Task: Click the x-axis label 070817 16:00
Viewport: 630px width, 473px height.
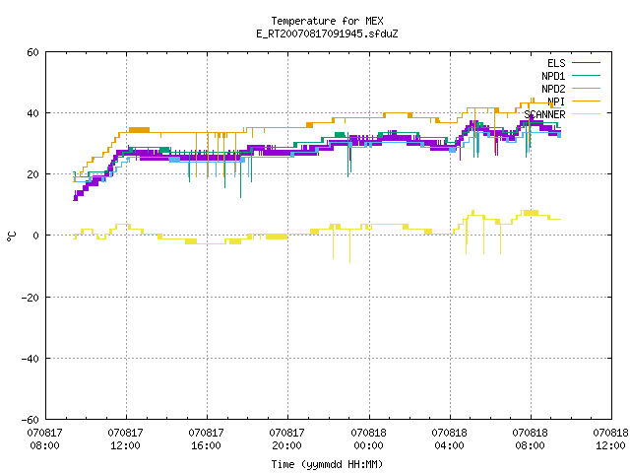Action: (206, 439)
